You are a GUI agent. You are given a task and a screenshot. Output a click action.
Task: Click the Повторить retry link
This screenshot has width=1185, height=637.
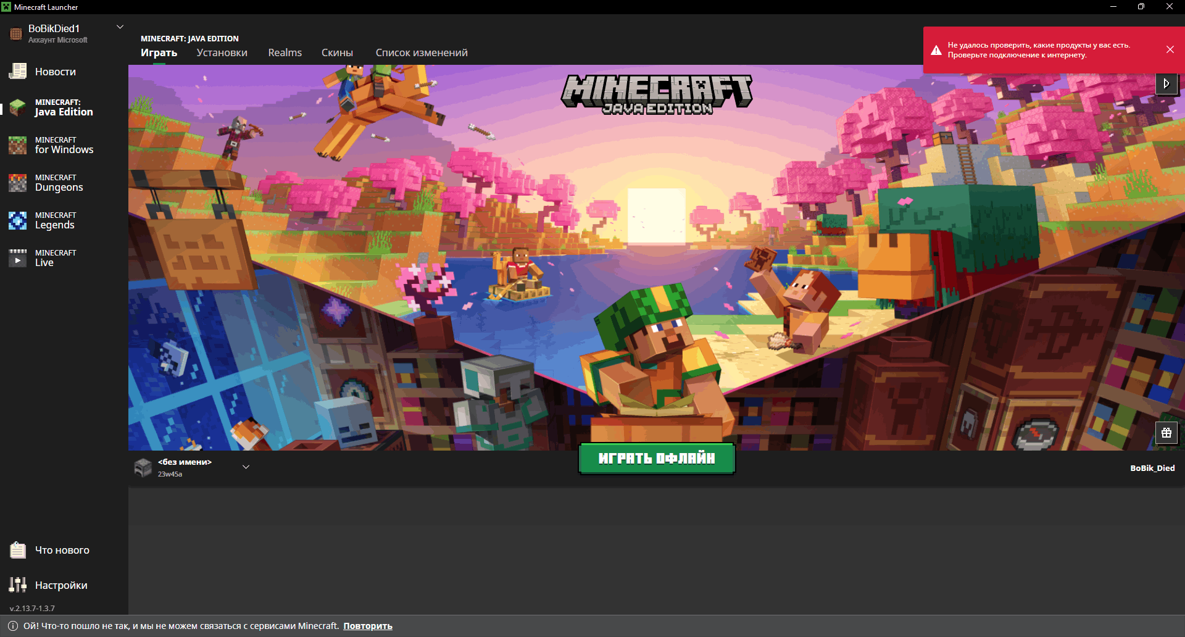tap(368, 626)
